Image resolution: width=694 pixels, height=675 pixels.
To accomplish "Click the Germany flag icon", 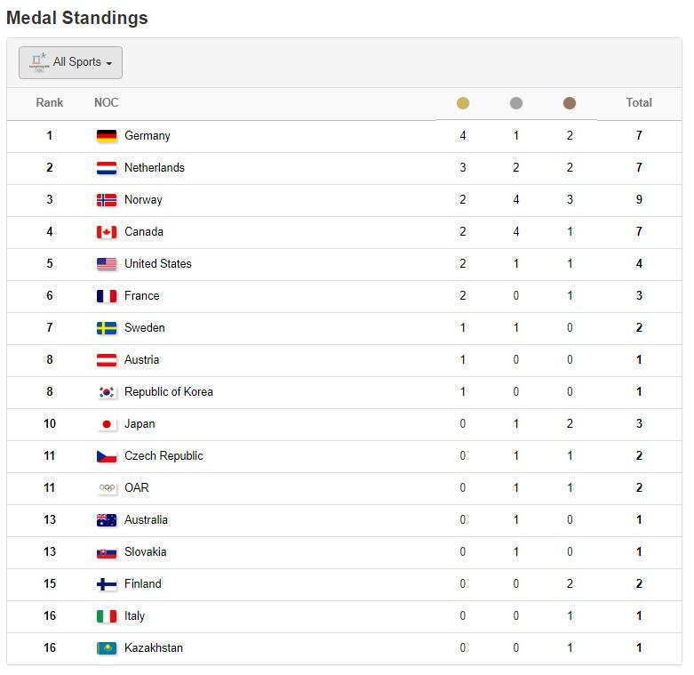I will pos(107,136).
